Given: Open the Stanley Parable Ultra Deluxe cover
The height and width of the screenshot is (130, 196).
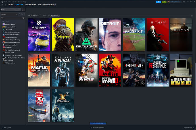Looking at the screenshot, I should coord(181,70).
